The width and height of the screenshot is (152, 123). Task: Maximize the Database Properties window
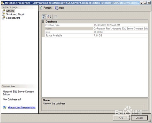(145, 3)
